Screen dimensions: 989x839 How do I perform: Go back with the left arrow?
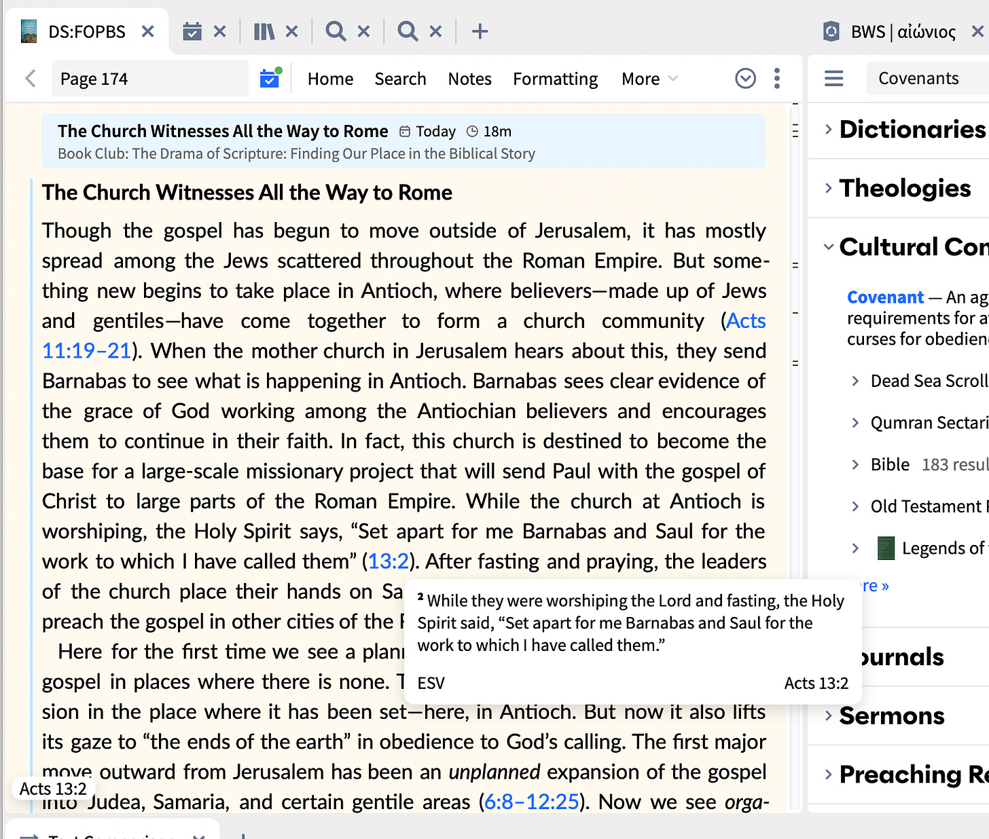pyautogui.click(x=31, y=79)
